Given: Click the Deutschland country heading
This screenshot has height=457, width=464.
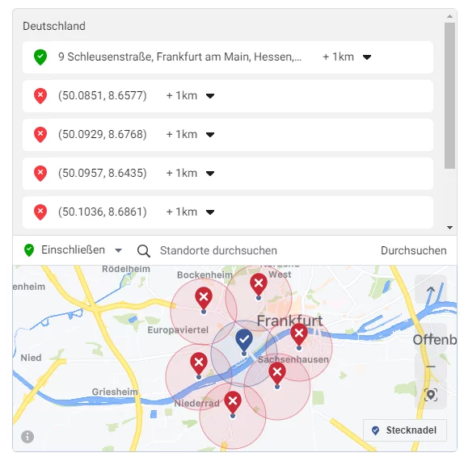Looking at the screenshot, I should [54, 26].
